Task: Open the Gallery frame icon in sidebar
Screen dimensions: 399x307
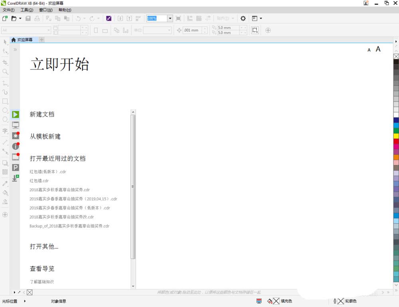Action: click(x=16, y=156)
